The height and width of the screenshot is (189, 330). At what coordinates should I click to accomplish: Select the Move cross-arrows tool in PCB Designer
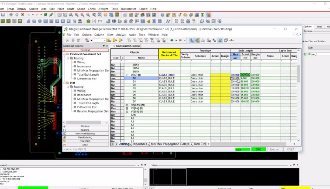11,15
